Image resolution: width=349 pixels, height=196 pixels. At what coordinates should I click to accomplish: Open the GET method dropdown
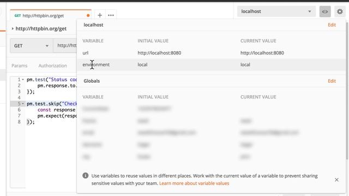[32, 46]
